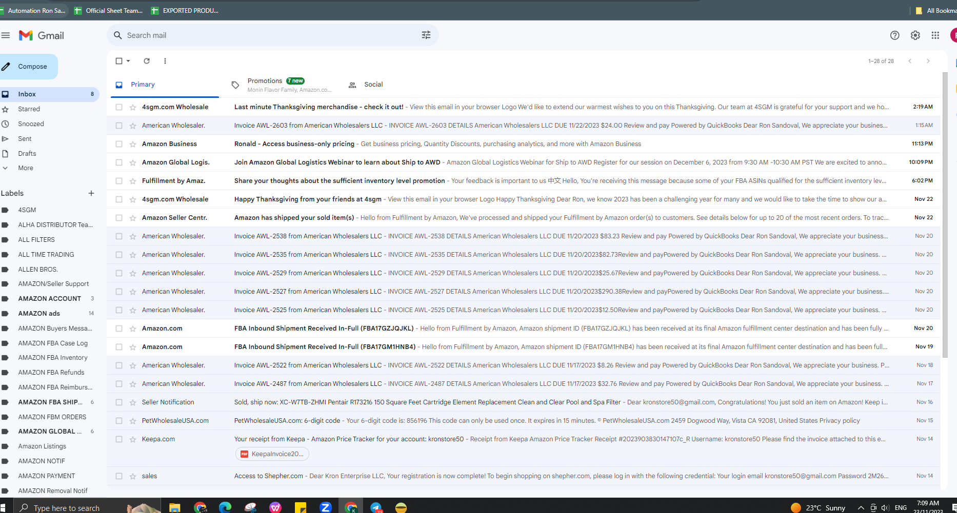957x513 pixels.
Task: Open the main menu hamburger icon
Action: pos(6,35)
